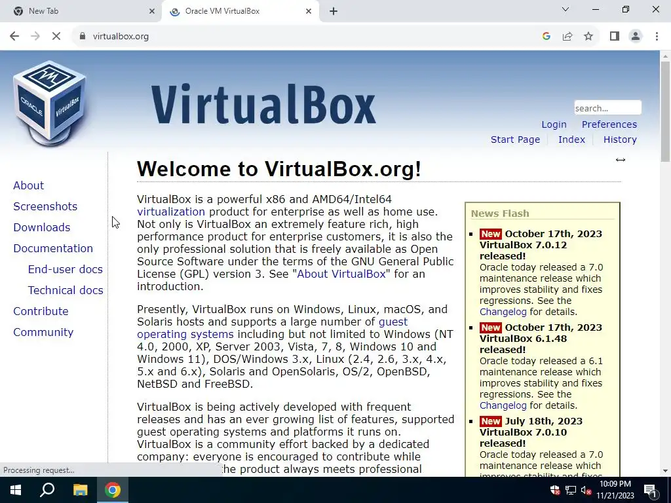The height and width of the screenshot is (503, 671).
Task: Open the Contribute page
Action: [x=41, y=311]
